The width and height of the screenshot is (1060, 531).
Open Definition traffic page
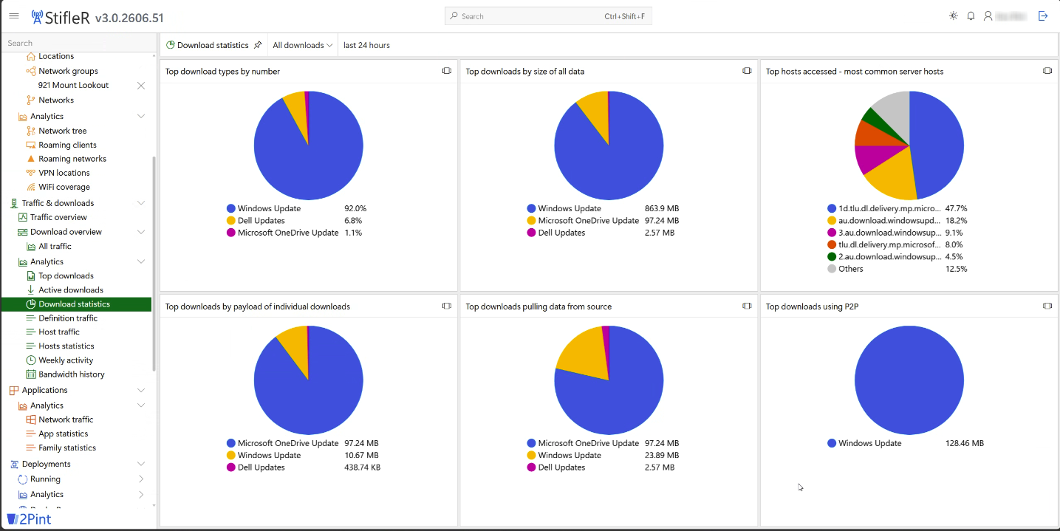pyautogui.click(x=68, y=318)
